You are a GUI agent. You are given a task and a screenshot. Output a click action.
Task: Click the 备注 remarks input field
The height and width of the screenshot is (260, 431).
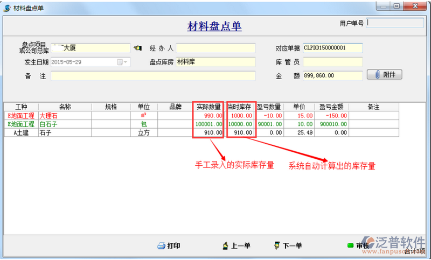tap(152, 76)
